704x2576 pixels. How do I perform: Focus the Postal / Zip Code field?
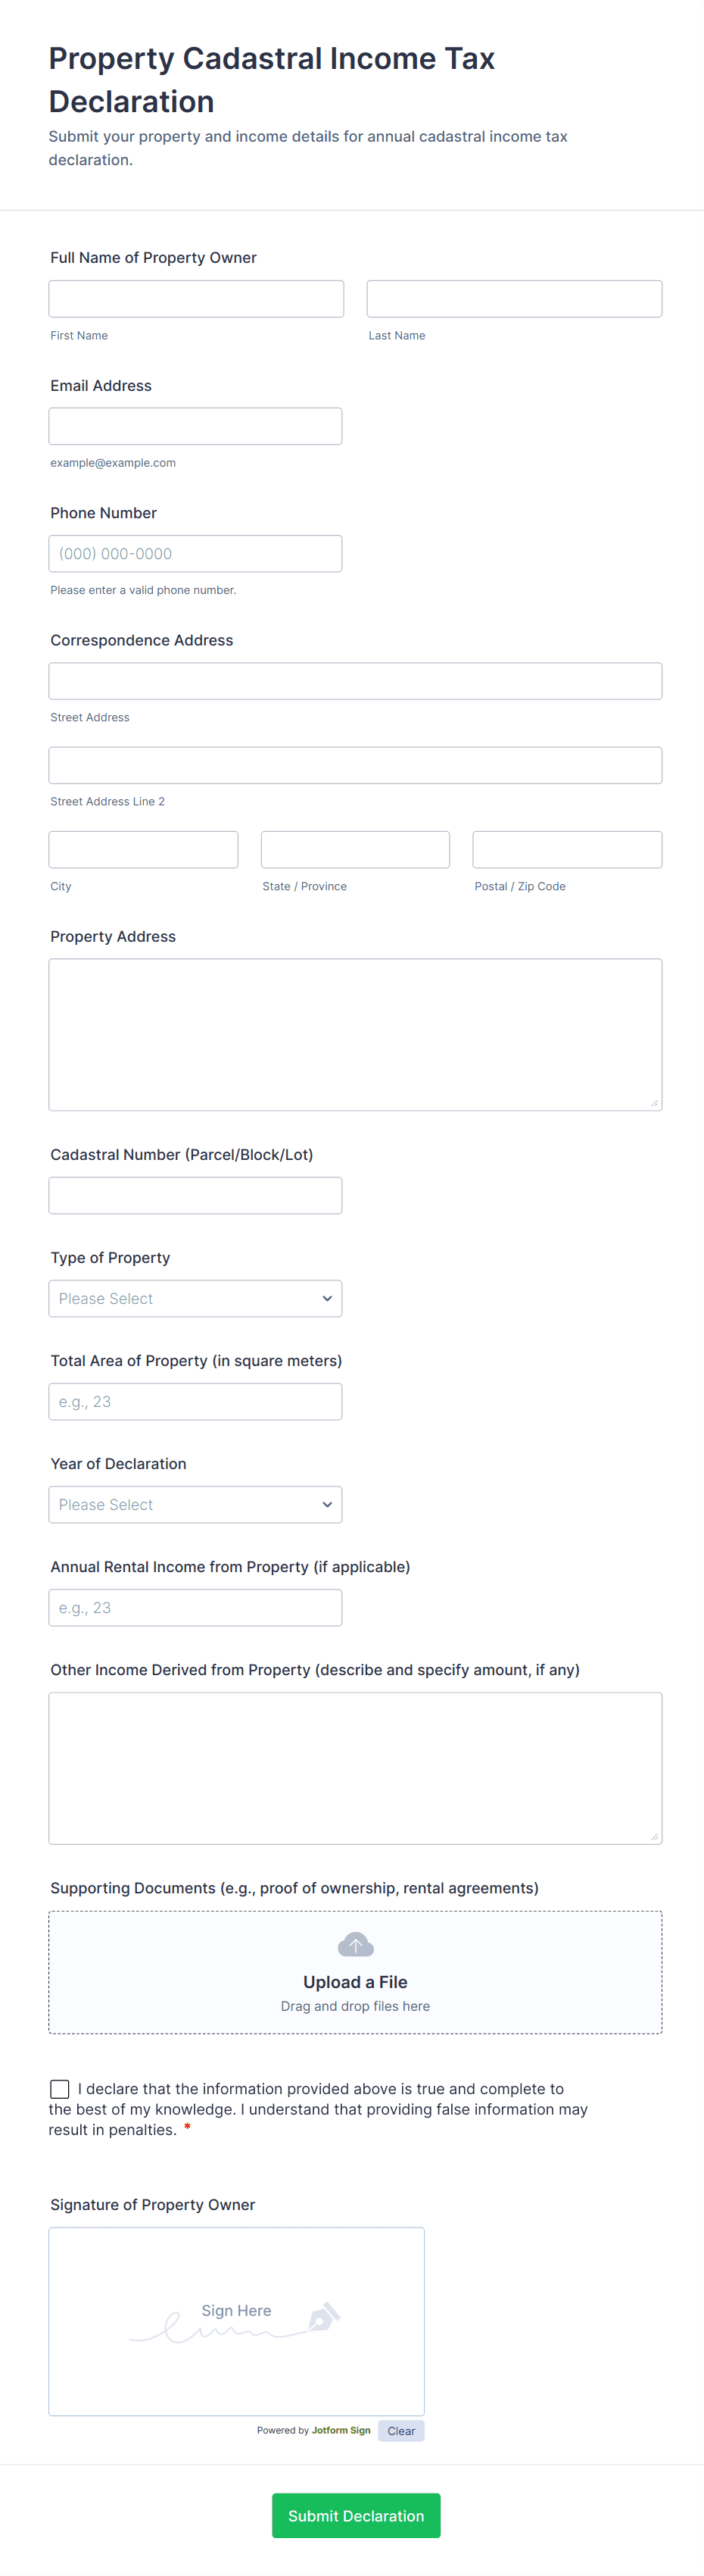click(567, 849)
